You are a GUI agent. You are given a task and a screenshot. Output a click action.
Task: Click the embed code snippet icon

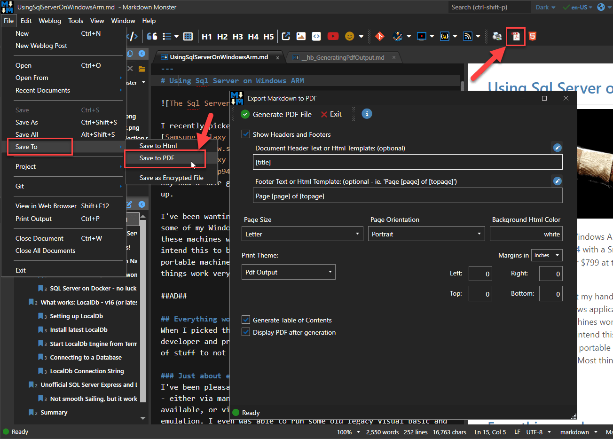[x=316, y=36]
